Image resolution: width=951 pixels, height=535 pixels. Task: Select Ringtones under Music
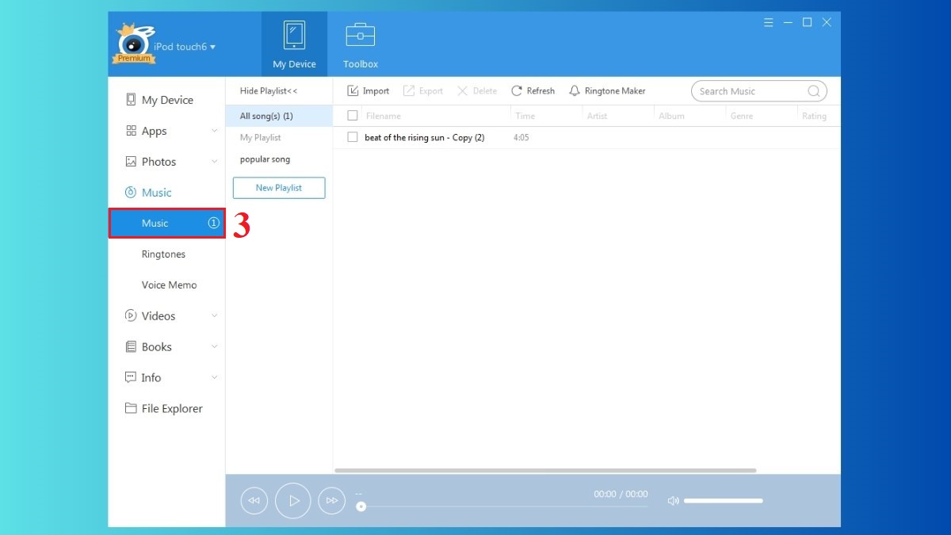point(163,254)
